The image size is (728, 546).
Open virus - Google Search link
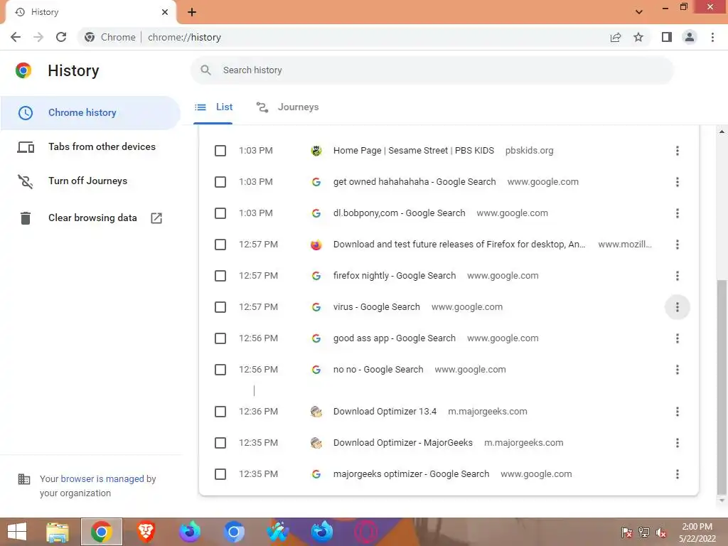tap(377, 307)
